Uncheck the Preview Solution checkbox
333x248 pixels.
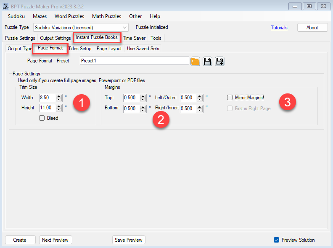click(276, 240)
